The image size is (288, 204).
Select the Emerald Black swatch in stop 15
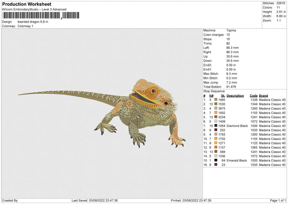[x=216, y=160]
